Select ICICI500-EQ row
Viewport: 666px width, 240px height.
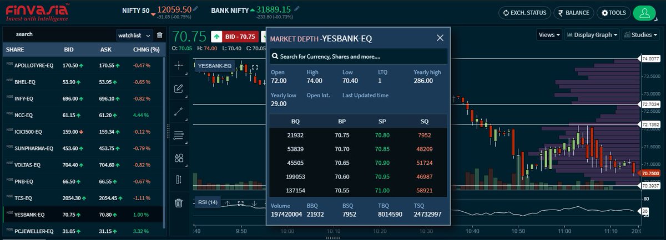(83, 132)
